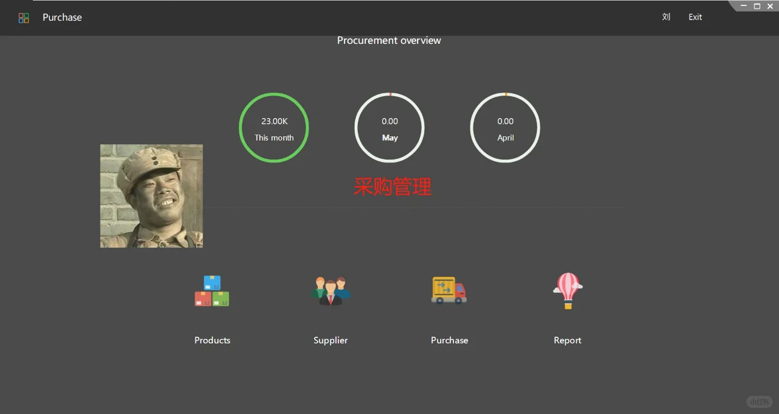Viewport: 779px width, 414px height.
Task: Click the May spending gauge
Action: [x=389, y=127]
